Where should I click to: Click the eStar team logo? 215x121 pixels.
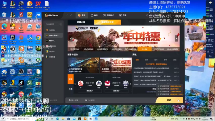tap(126, 83)
